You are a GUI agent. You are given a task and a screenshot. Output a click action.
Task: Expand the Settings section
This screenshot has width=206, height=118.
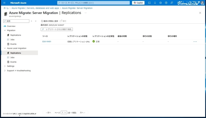pyautogui.click(x=5, y=66)
